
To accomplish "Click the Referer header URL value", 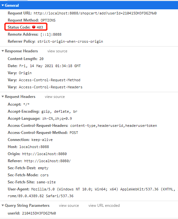I will tap(48, 161).
